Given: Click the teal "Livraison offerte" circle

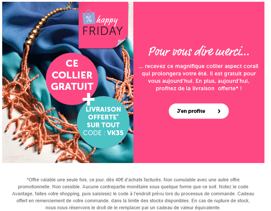Looking at the screenshot, I should [x=103, y=122].
